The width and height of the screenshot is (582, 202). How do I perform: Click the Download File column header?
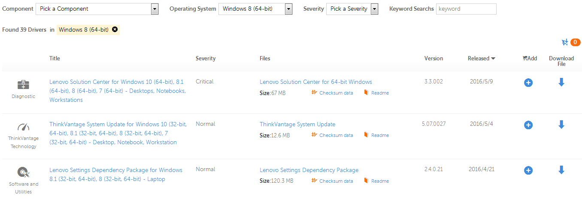(561, 61)
